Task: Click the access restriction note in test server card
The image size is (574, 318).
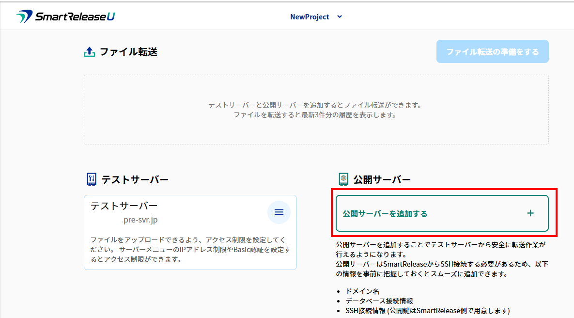Action: pyautogui.click(x=190, y=250)
